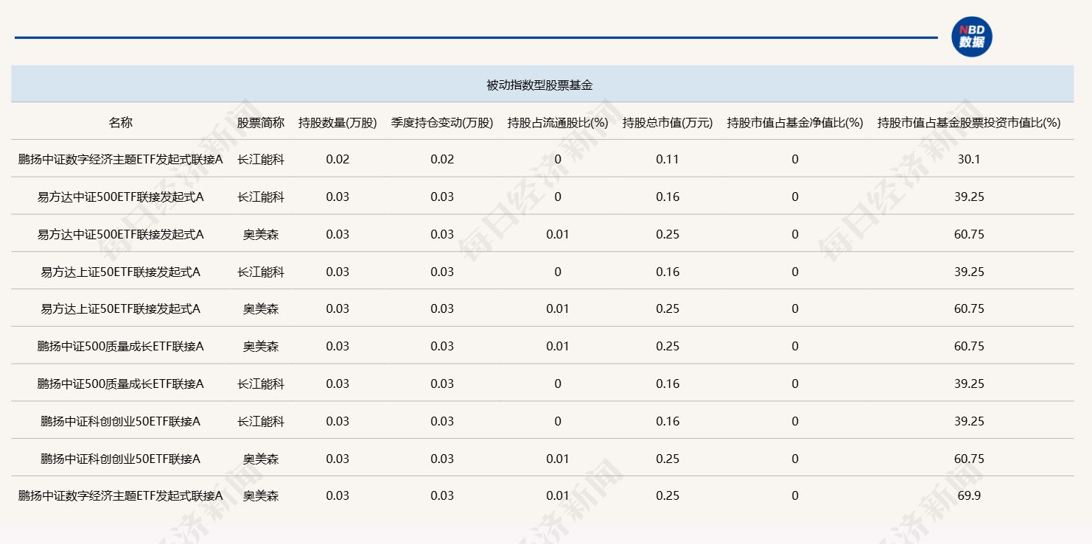
Task: Open 易方达上证50ETF联接发起式A in its 奥美森 row
Action: tap(121, 309)
